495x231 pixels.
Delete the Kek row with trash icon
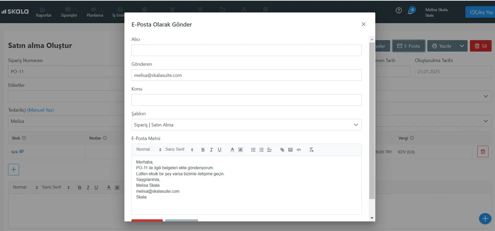coord(483,152)
